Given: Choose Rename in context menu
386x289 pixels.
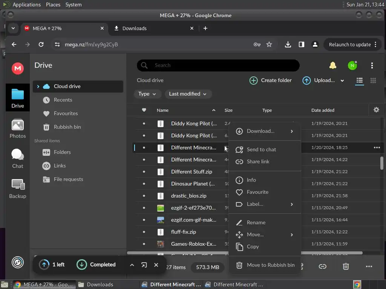Looking at the screenshot, I should click(x=265, y=222).
